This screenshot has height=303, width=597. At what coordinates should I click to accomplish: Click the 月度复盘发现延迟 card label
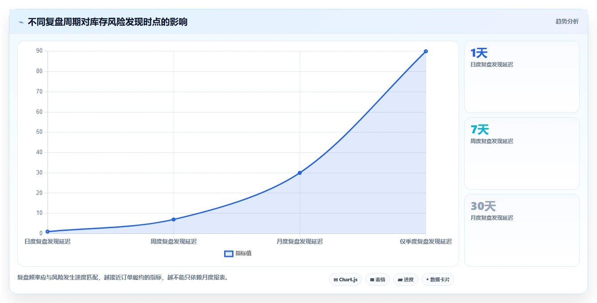(492, 218)
